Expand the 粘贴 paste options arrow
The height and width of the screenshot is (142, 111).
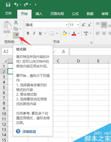(7, 36)
